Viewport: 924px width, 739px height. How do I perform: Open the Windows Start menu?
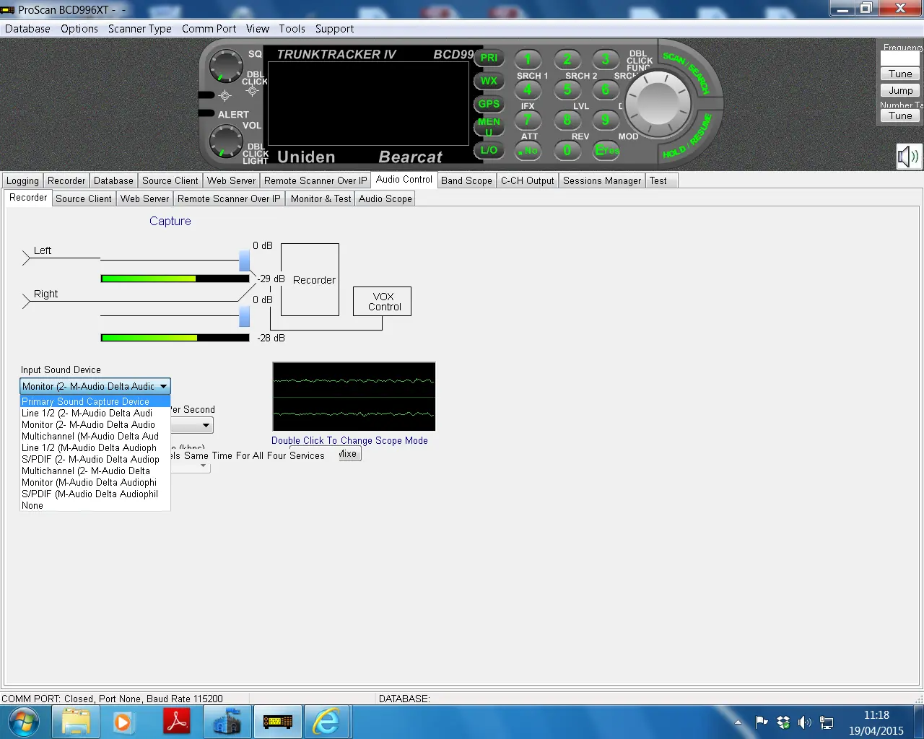[25, 722]
